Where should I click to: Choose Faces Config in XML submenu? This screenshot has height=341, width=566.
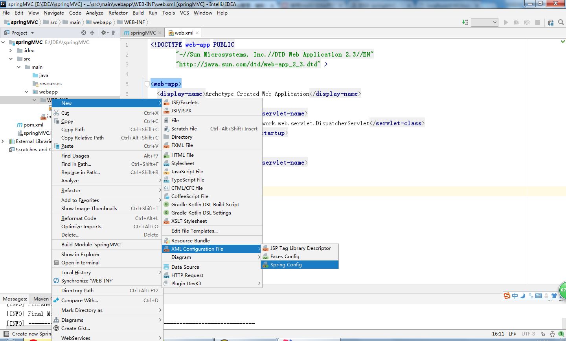285,257
